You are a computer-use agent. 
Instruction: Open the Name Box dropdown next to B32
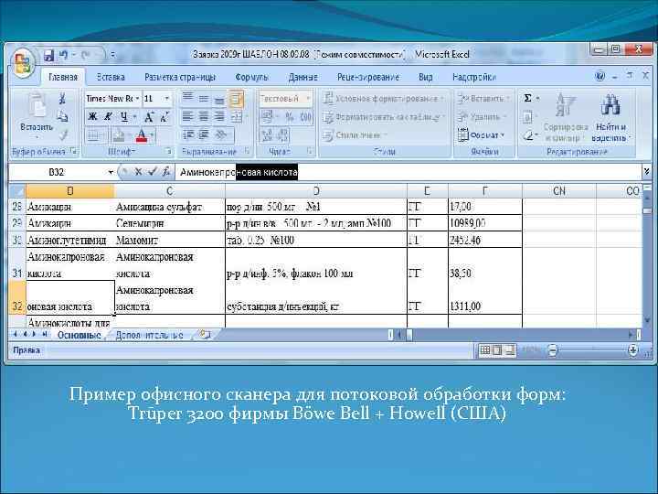coord(111,172)
